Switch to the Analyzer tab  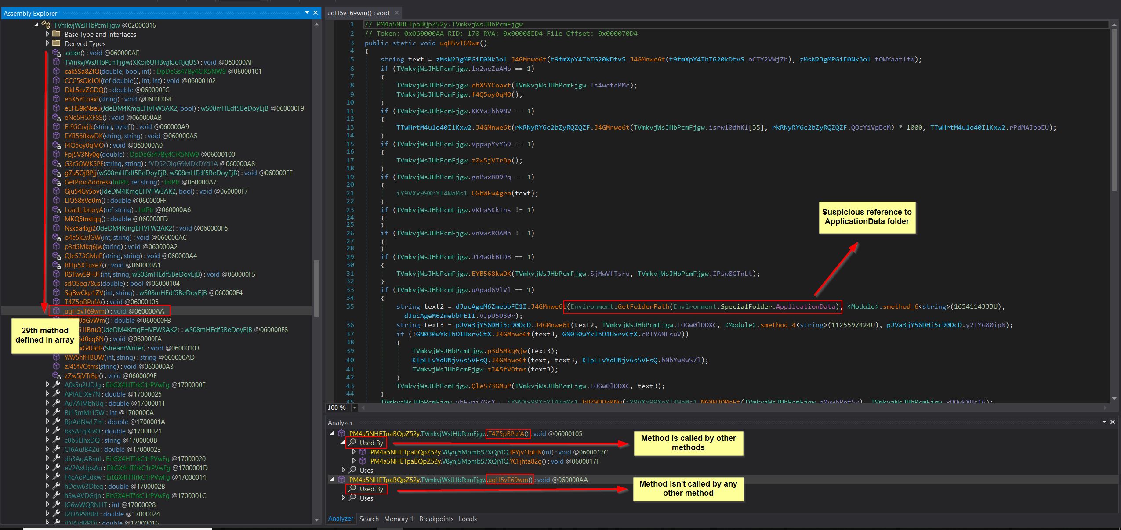click(341, 519)
